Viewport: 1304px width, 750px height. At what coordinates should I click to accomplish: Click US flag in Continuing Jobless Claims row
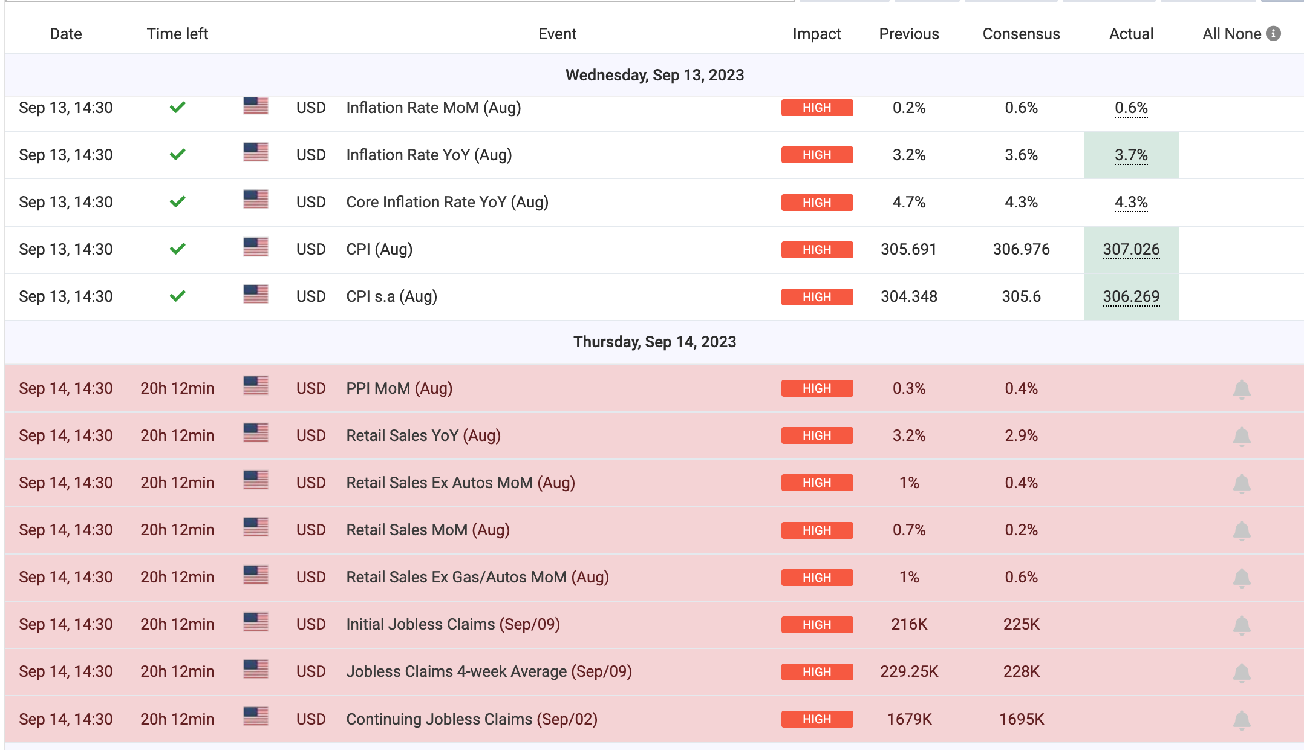pos(256,716)
